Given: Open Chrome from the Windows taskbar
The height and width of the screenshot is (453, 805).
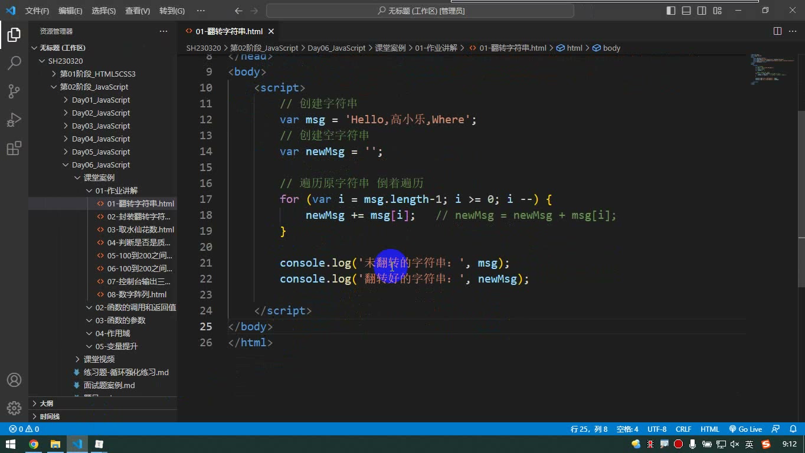Looking at the screenshot, I should point(34,444).
